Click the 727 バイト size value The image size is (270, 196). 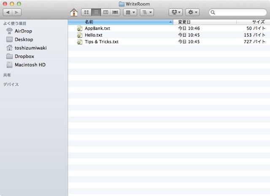pos(255,42)
